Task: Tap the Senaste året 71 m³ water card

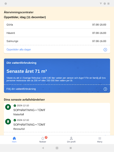Action: tap(57, 72)
